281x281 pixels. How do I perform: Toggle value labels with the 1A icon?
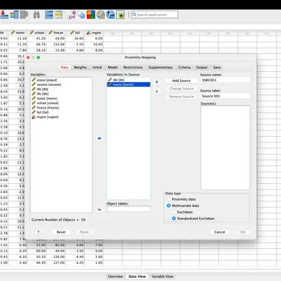pos(72,15)
